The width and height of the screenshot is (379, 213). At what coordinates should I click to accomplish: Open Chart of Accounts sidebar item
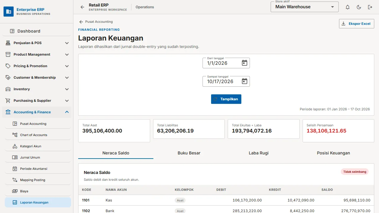pyautogui.click(x=38, y=135)
